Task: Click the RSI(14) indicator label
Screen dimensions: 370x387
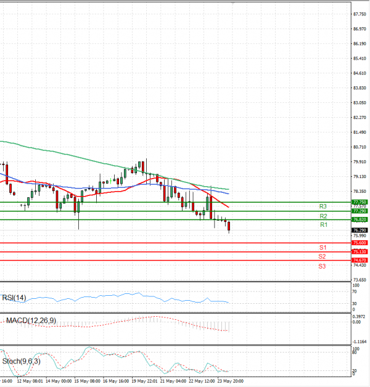Action: pos(14,298)
